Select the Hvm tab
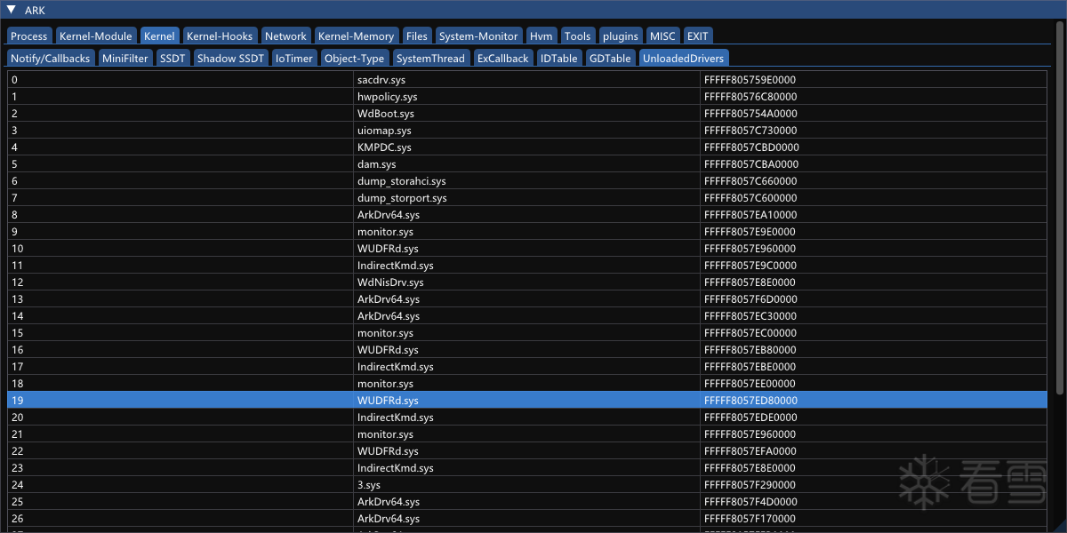The image size is (1067, 533). tap(542, 36)
